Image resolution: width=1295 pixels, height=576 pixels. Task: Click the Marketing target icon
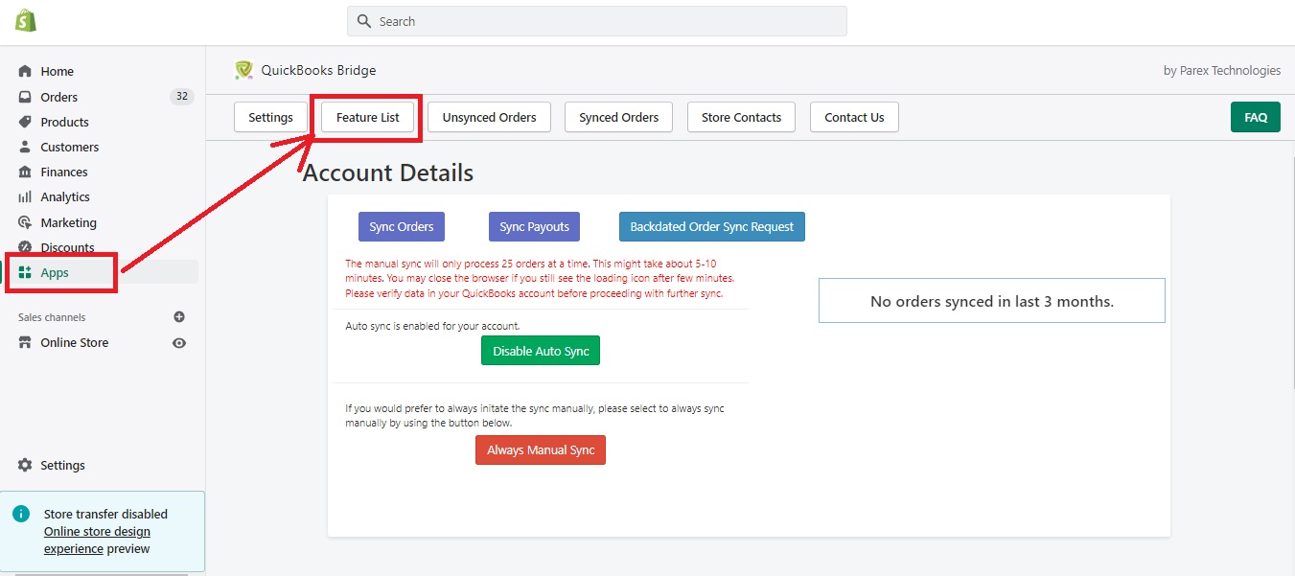tap(25, 222)
